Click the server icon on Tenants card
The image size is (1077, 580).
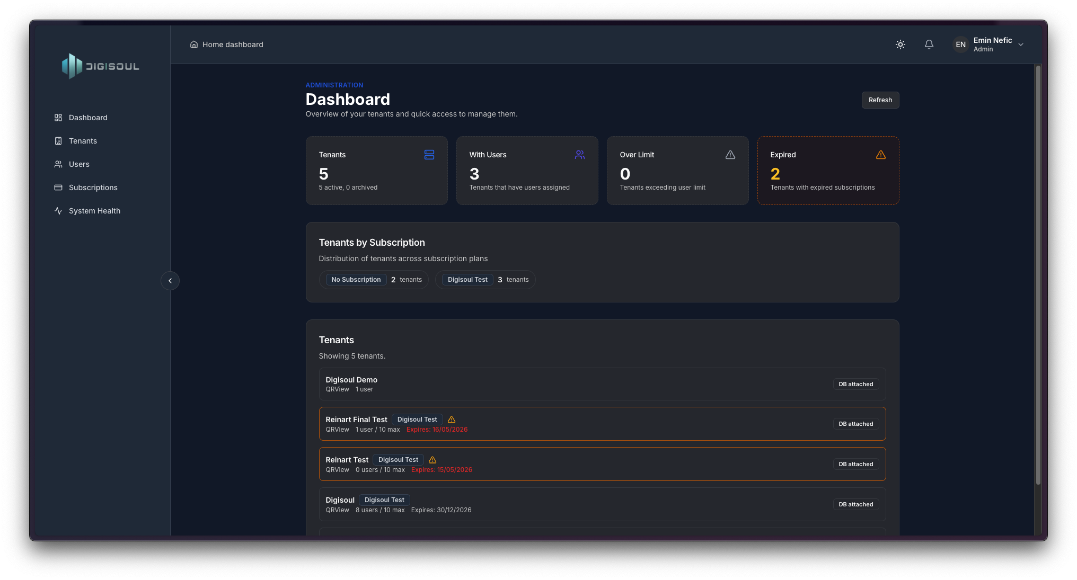click(429, 155)
